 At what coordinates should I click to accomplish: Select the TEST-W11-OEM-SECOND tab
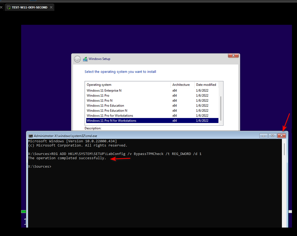(30, 7)
